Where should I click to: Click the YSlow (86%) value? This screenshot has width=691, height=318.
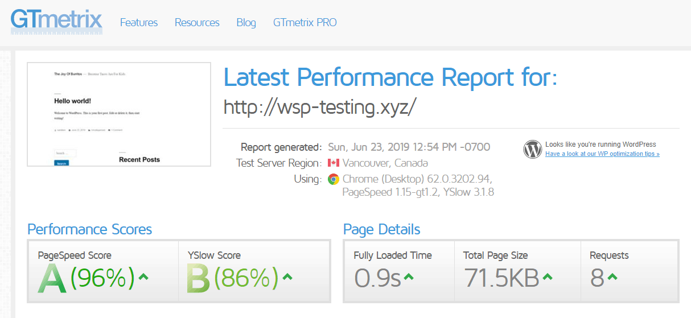tap(246, 278)
